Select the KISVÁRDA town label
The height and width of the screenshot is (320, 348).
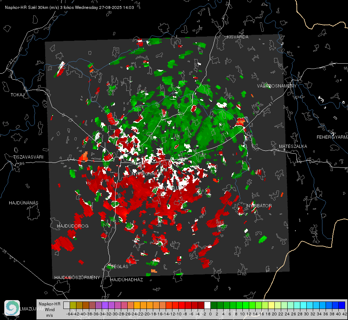[237, 37]
